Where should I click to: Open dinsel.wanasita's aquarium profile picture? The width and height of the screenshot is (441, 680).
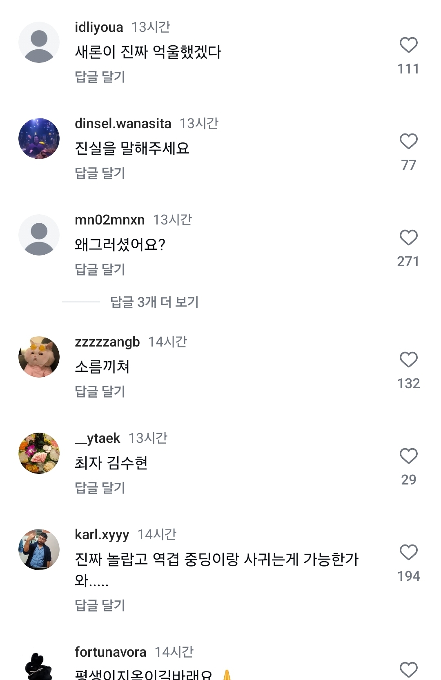[x=39, y=139]
